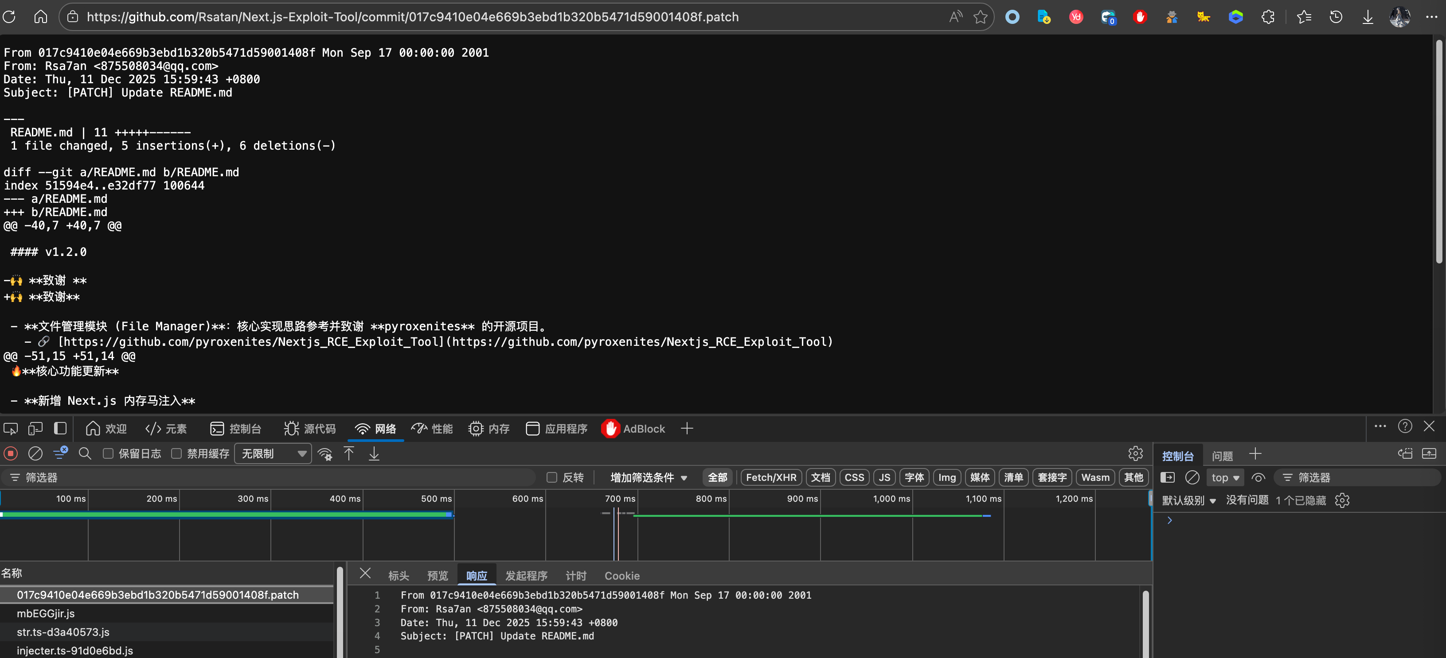Click the browser address bar URL
The height and width of the screenshot is (658, 1446).
[x=413, y=17]
